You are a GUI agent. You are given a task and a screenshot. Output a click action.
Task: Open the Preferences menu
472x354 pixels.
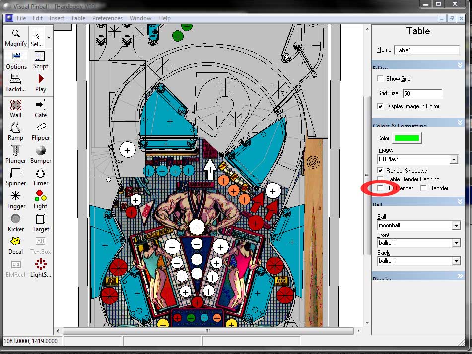[x=107, y=18]
